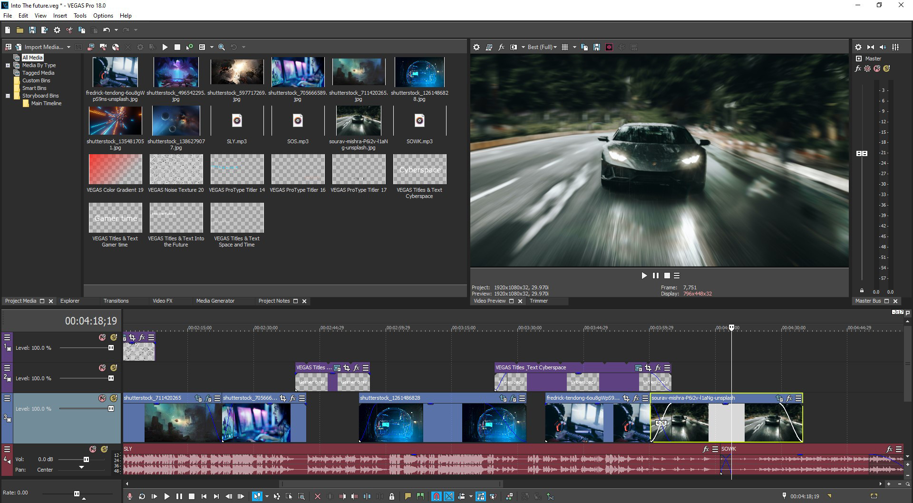This screenshot has width=913, height=503.
Task: Select the Normal Edit Tool
Action: (258, 496)
